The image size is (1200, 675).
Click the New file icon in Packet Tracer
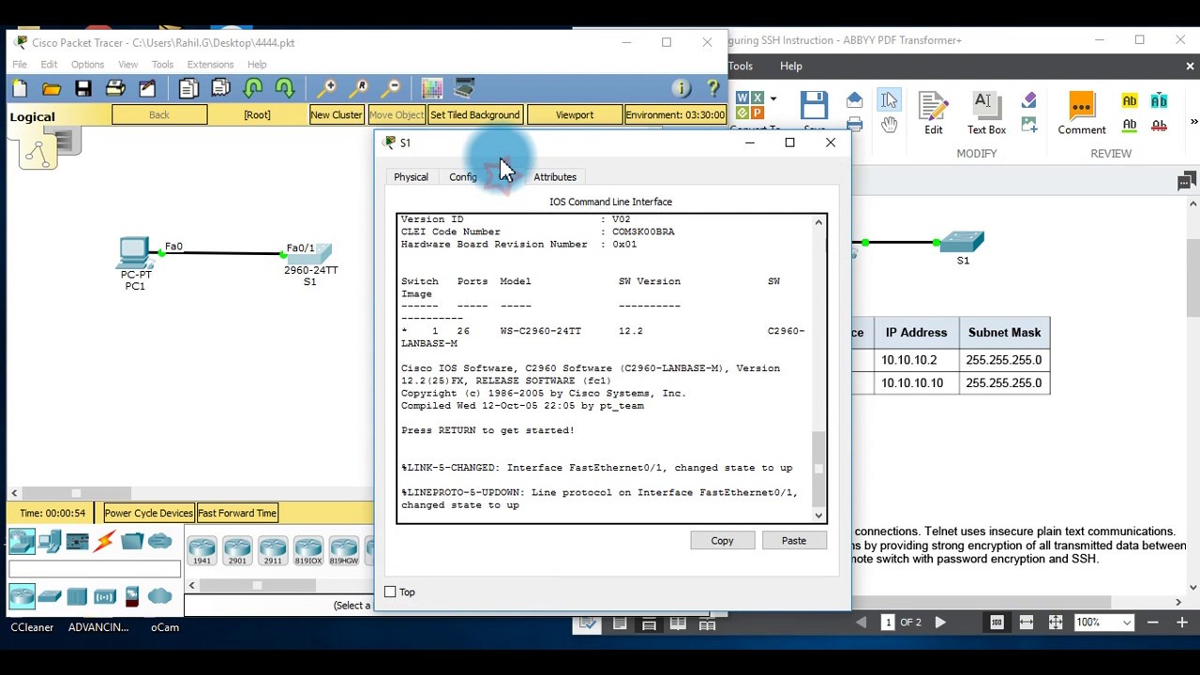(20, 88)
